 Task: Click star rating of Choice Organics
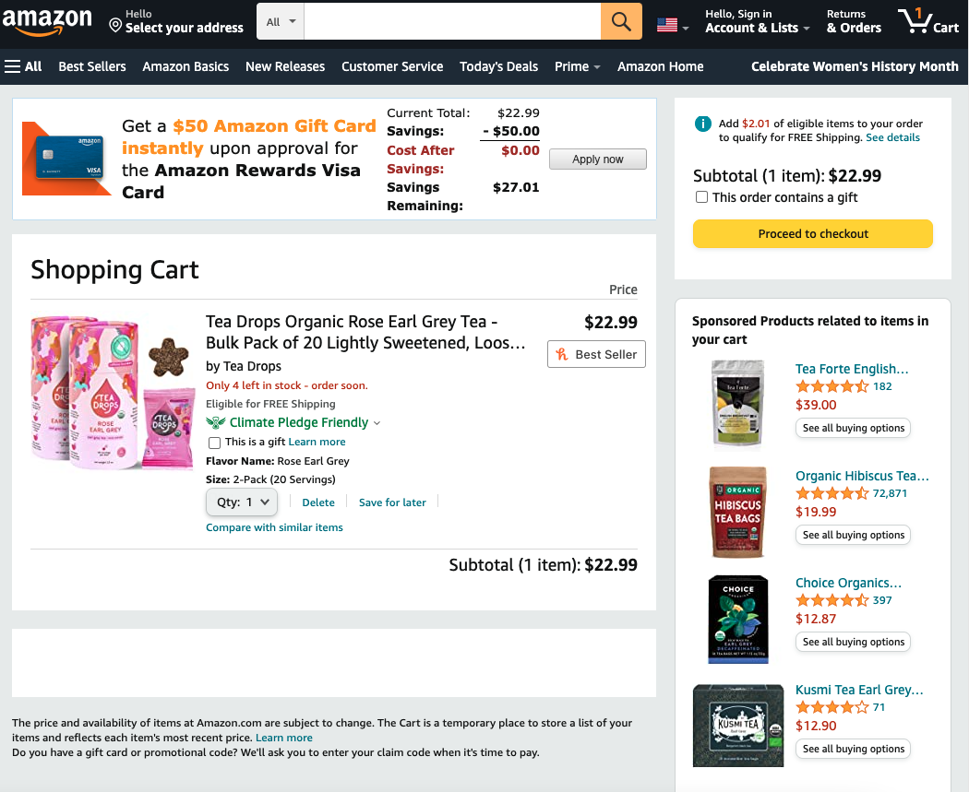pyautogui.click(x=831, y=600)
